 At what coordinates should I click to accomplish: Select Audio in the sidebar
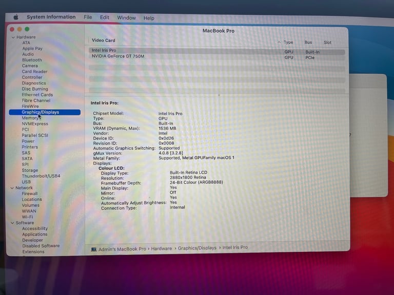pos(28,54)
